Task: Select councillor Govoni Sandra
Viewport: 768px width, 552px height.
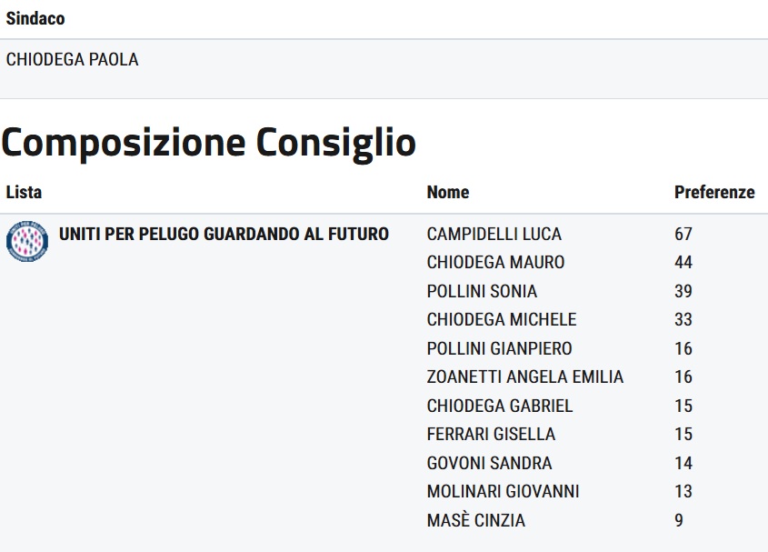Action: [x=489, y=463]
